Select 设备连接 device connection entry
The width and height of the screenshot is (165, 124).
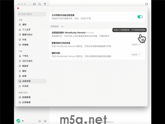32,81
